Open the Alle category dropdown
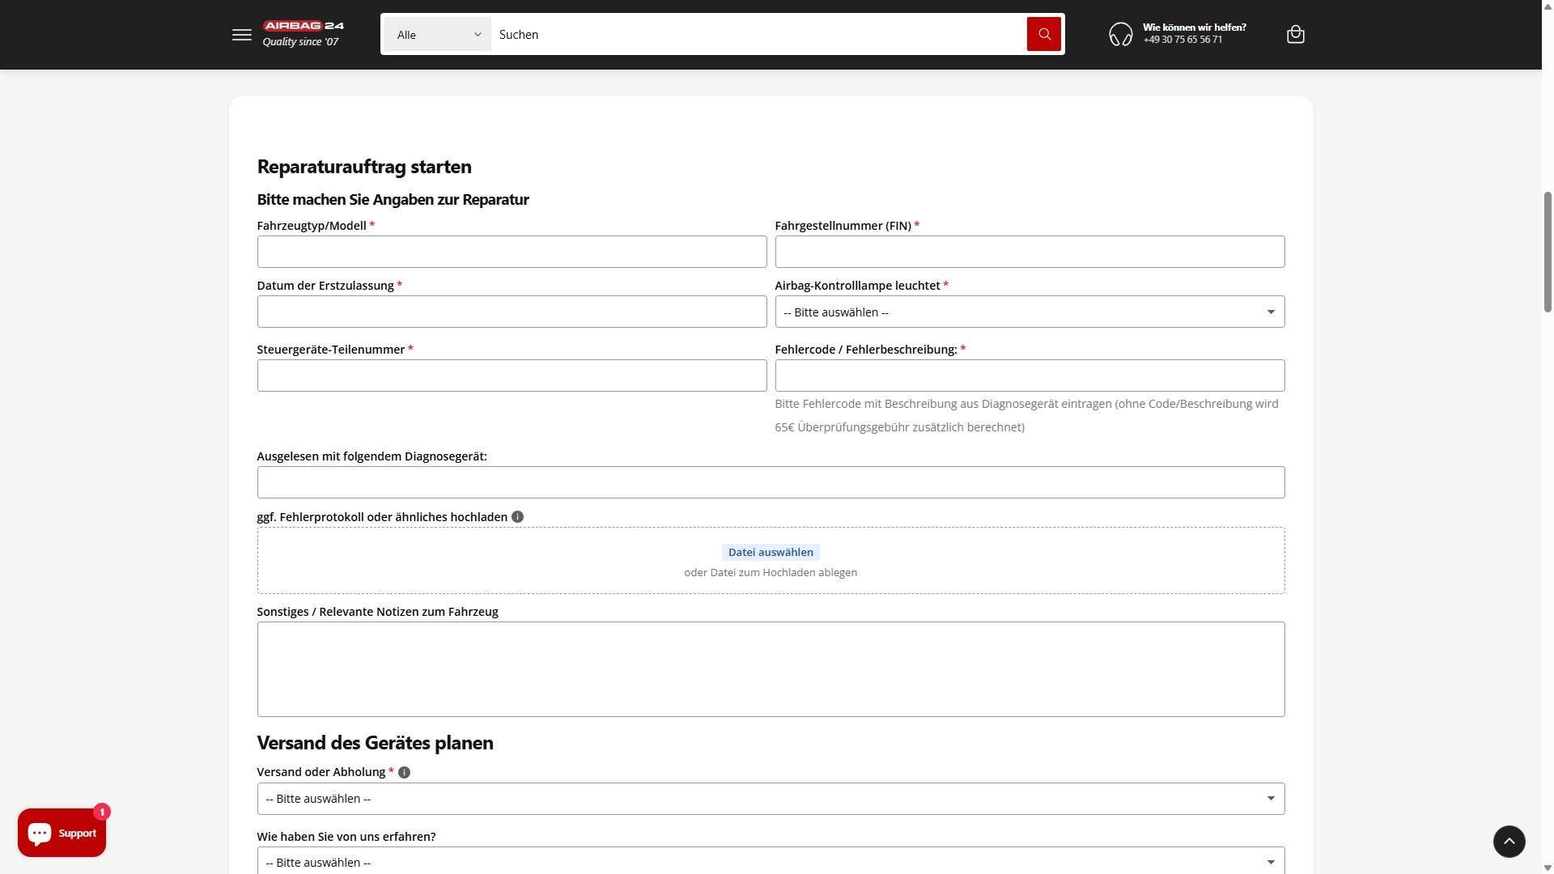The image size is (1554, 874). [438, 35]
